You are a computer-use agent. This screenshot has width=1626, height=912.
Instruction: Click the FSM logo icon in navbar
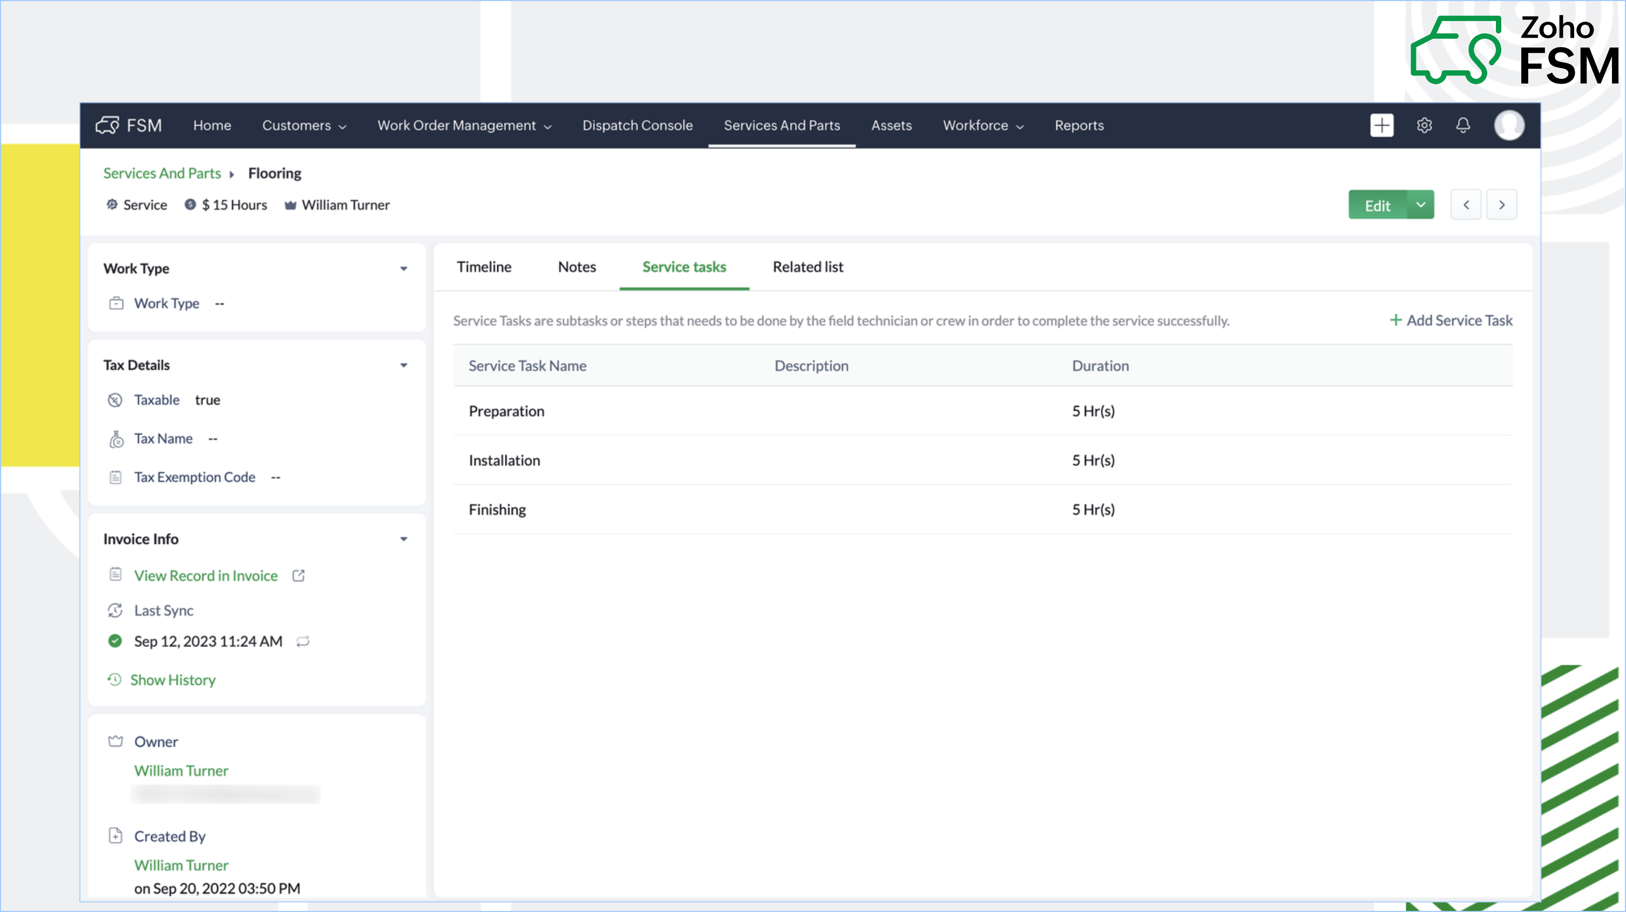[x=107, y=125]
